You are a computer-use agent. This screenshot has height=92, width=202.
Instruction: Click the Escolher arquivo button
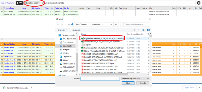[x=33, y=3]
